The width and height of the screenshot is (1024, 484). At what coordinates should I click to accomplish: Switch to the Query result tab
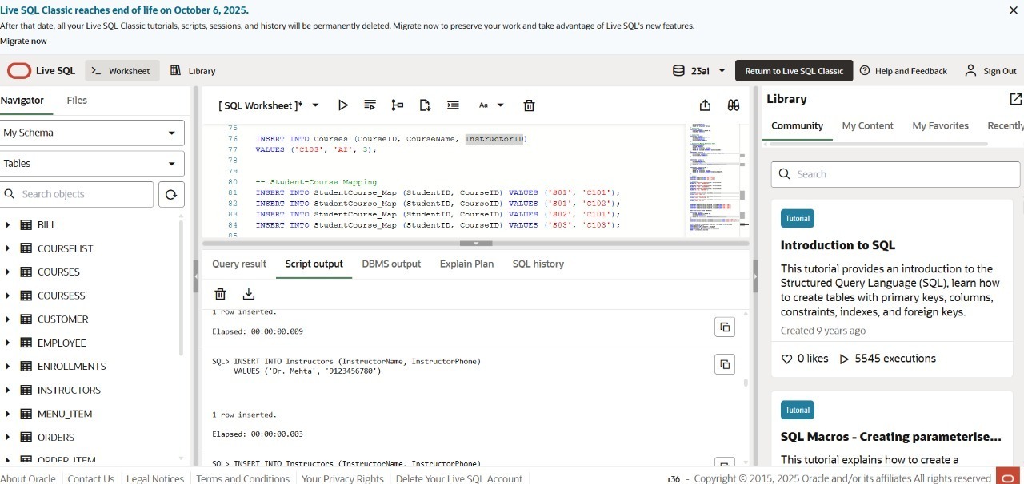(239, 264)
